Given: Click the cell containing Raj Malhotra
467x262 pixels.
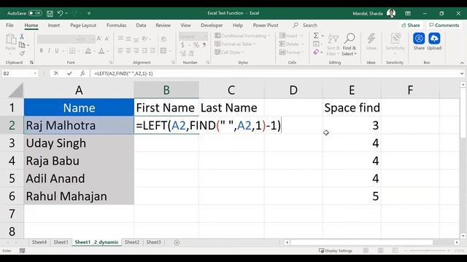Looking at the screenshot, I should pyautogui.click(x=79, y=125).
